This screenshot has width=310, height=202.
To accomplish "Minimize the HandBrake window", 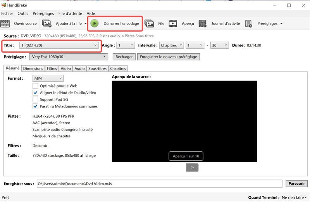I will (275, 5).
